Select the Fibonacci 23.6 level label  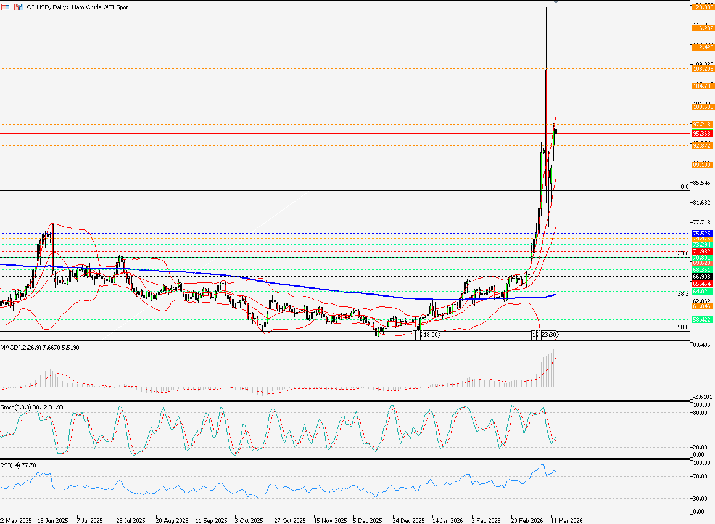(682, 253)
